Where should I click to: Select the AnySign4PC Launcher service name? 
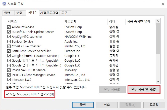[27, 37]
